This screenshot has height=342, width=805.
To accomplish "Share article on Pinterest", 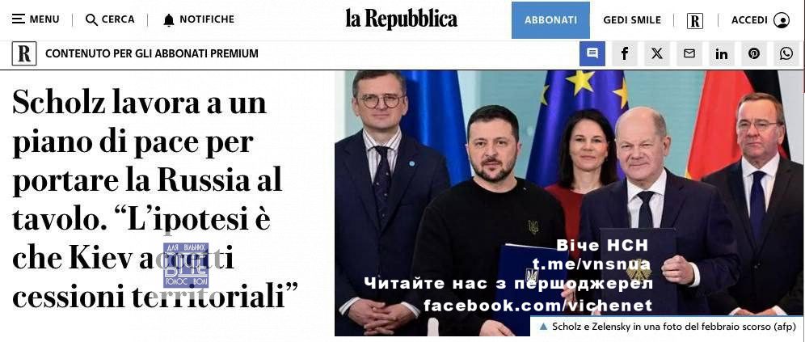I will click(753, 53).
